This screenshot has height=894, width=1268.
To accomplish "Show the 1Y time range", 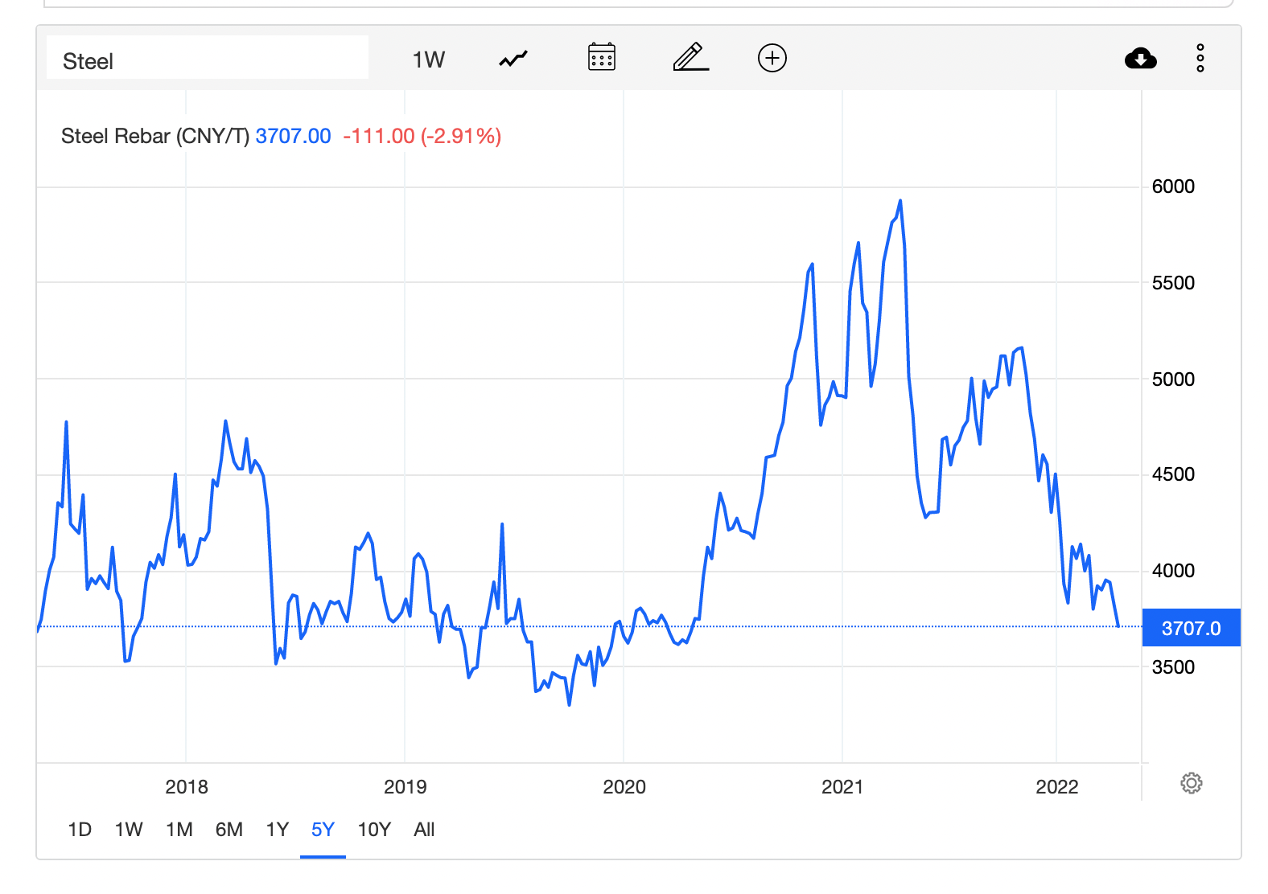I will point(278,830).
